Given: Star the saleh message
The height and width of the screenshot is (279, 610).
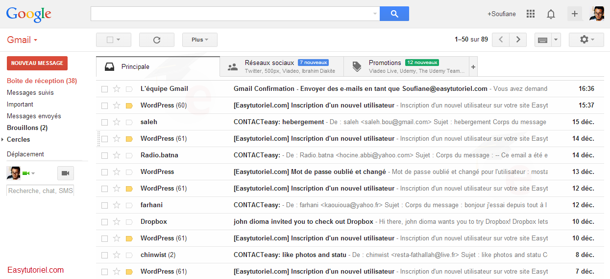Looking at the screenshot, I should pyautogui.click(x=117, y=122).
